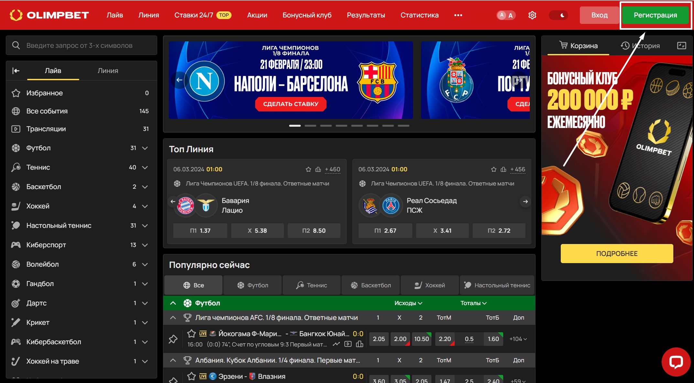Open the bet slip layout icon

pos(681,46)
